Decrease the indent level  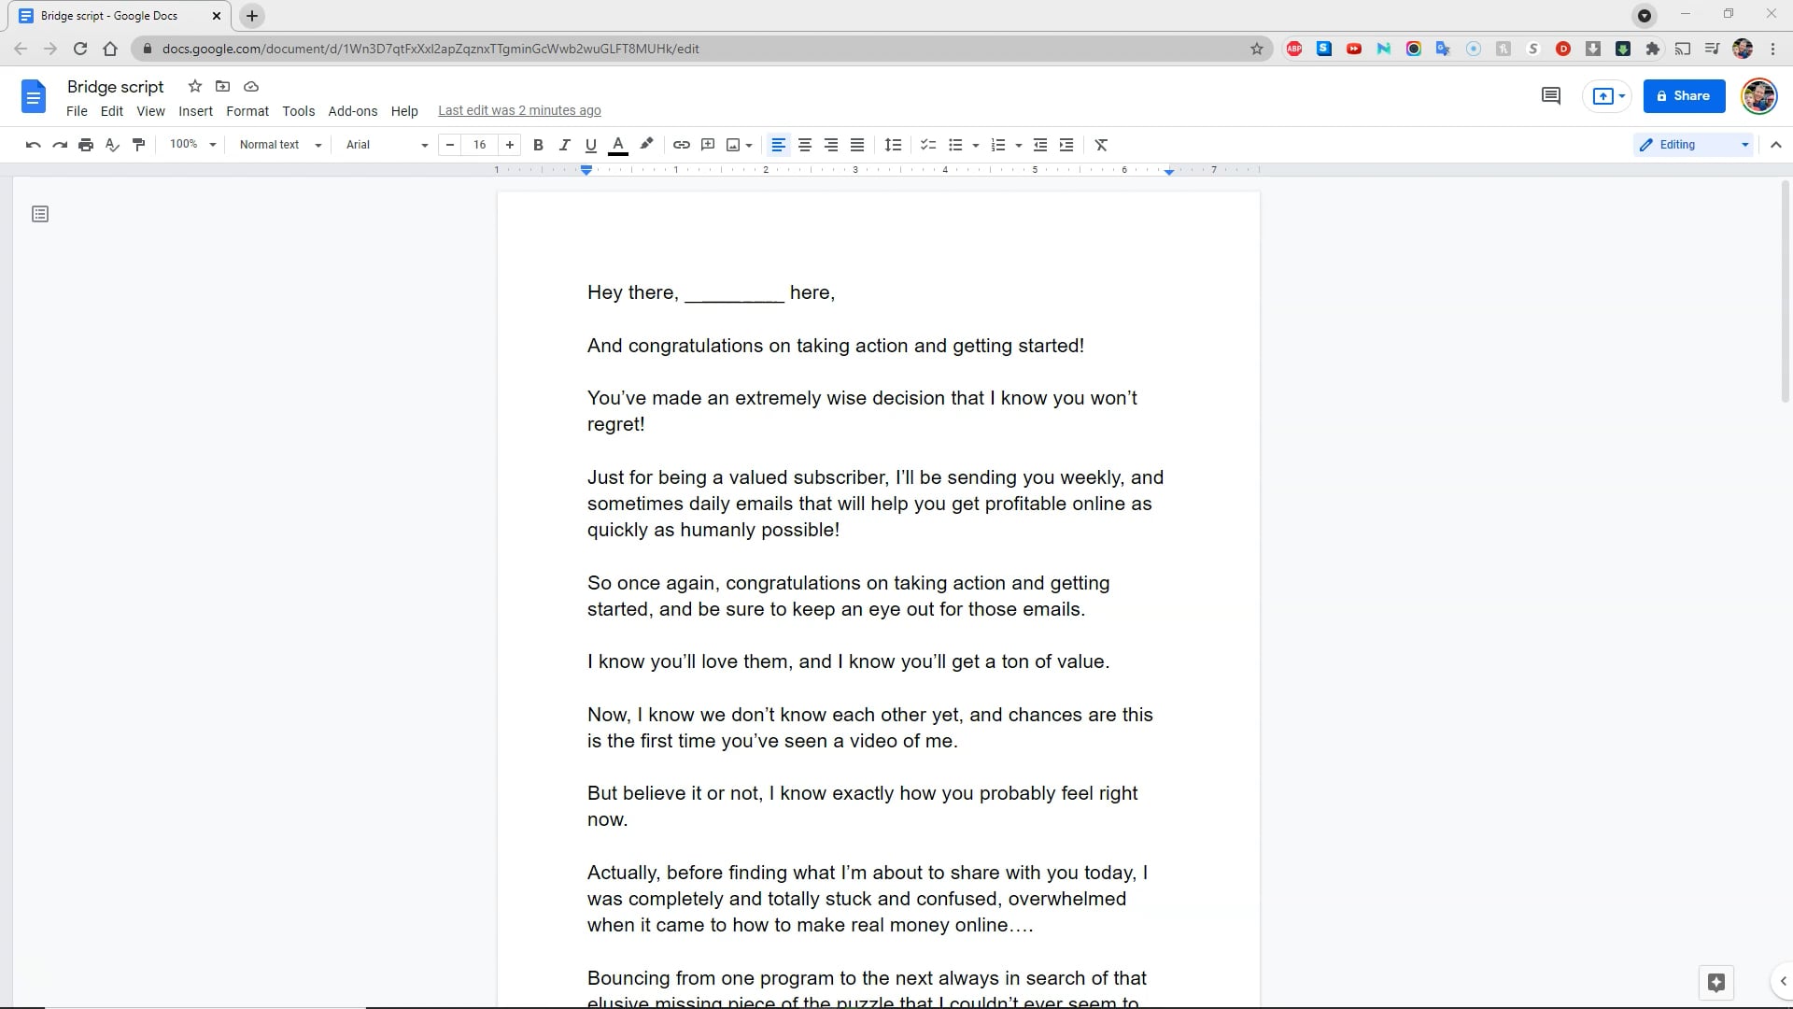pyautogui.click(x=1040, y=145)
